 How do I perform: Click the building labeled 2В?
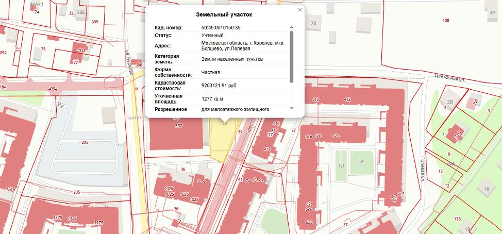(x=450, y=102)
